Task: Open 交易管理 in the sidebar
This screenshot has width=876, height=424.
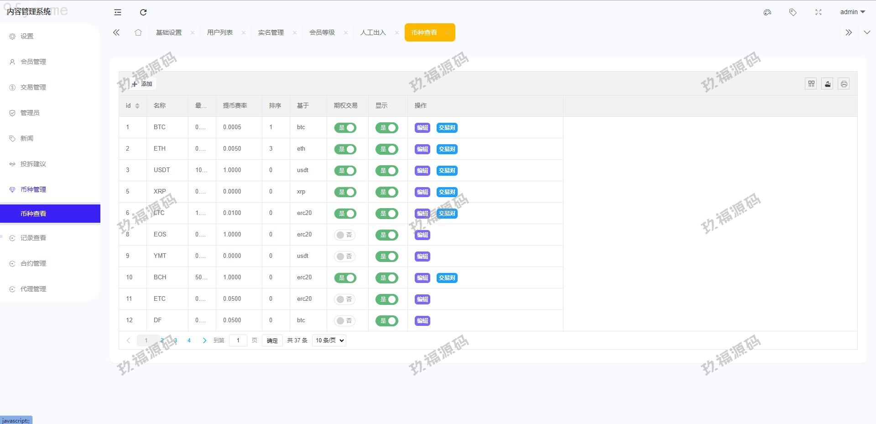Action: point(33,87)
